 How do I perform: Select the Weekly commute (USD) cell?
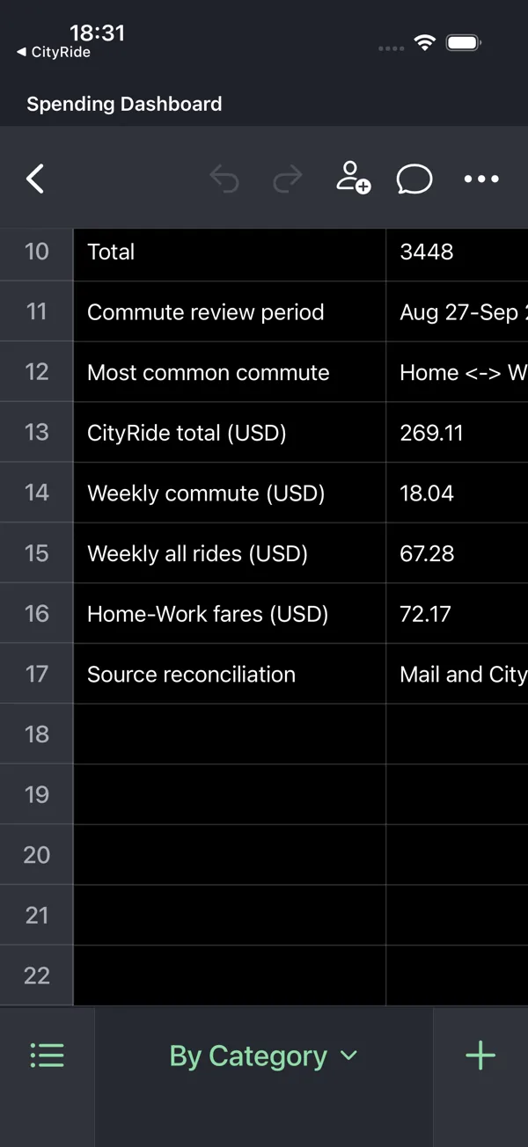tap(230, 493)
